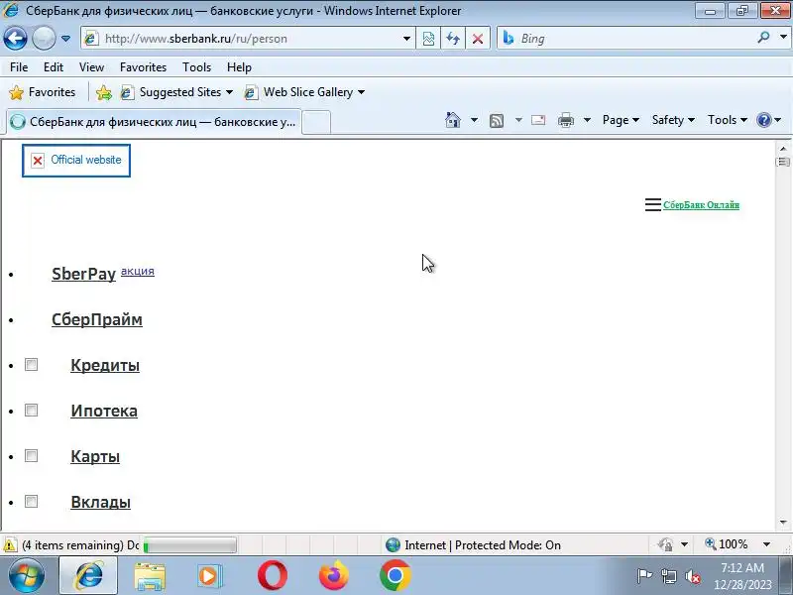
Task: Open the File menu
Action: [19, 67]
